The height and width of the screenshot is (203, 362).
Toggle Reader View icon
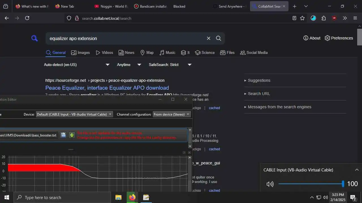pyautogui.click(x=294, y=18)
